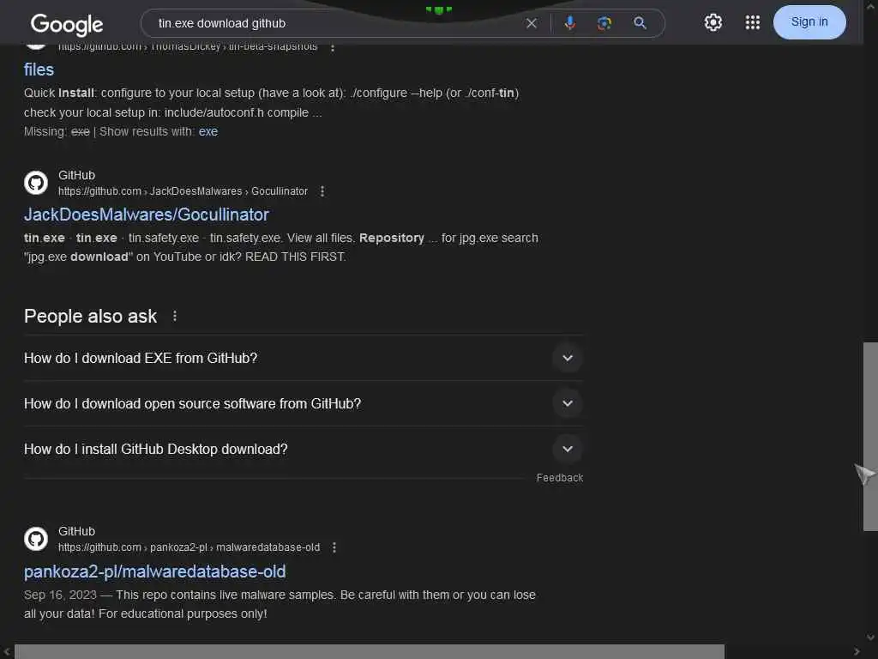878x659 pixels.
Task: Click GitHub favicon of malwaredatabase-old result
Action: pos(36,539)
